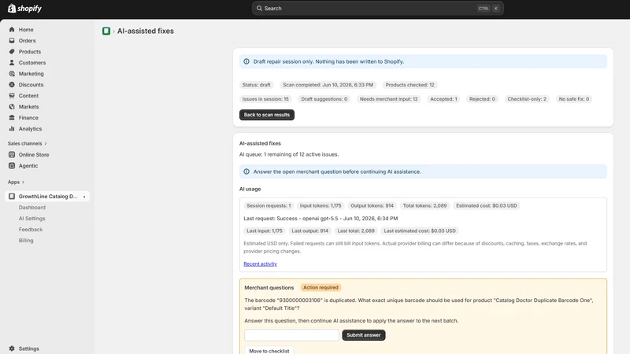Click the info icon in draft repair banner

tap(246, 61)
